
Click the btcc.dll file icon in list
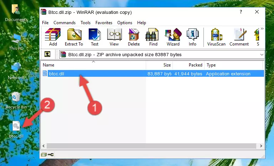click(x=45, y=74)
